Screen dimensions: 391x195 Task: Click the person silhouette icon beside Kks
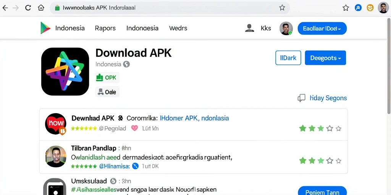click(249, 28)
